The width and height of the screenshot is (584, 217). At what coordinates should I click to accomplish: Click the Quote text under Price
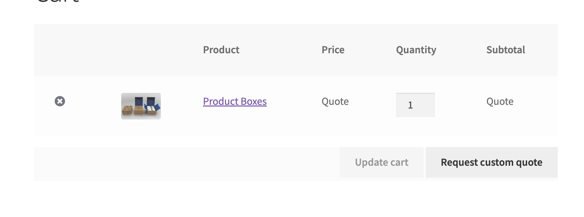tap(335, 102)
